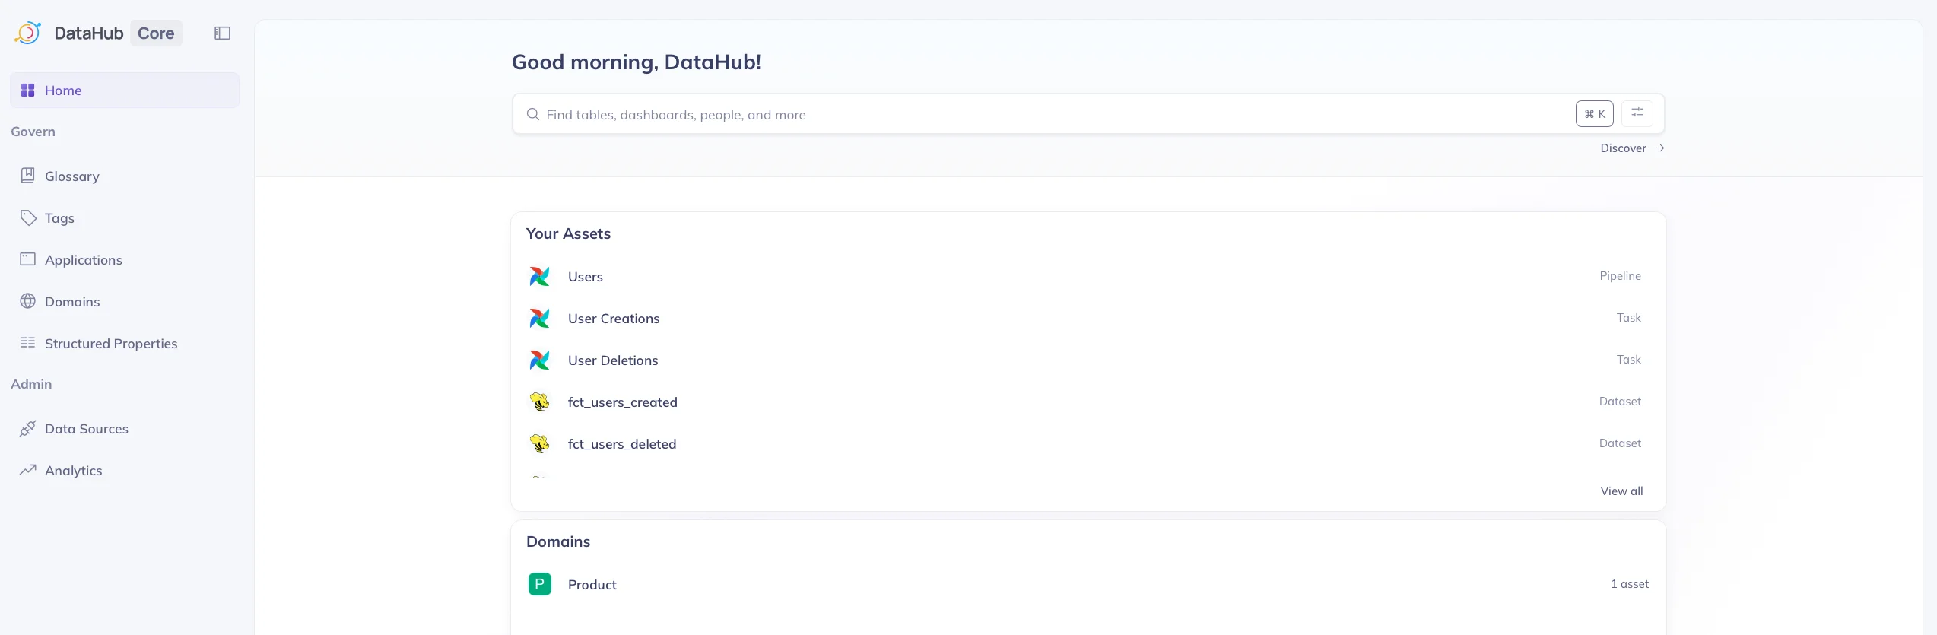Click the arrow next to Discover
1937x635 pixels.
[1660, 148]
